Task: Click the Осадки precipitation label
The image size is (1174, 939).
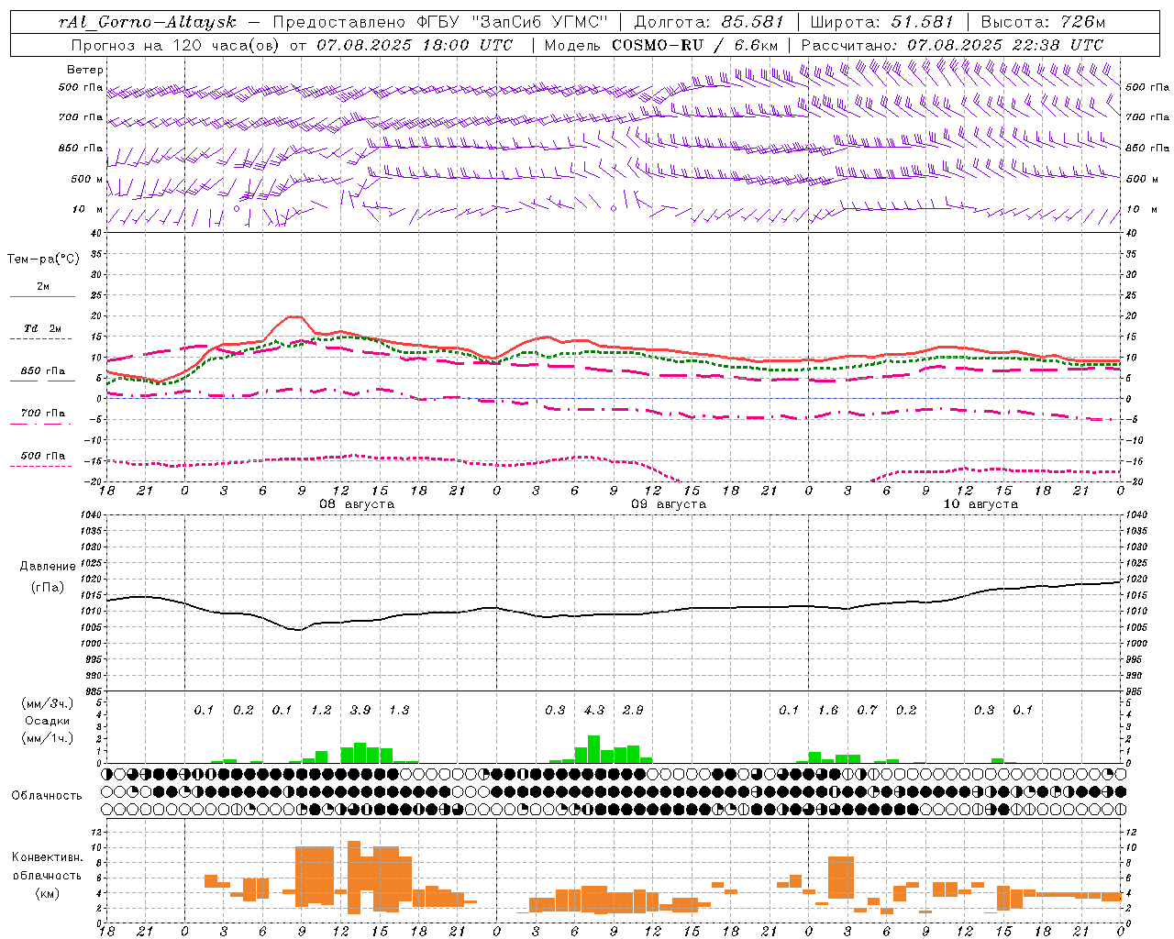Action: click(x=47, y=721)
